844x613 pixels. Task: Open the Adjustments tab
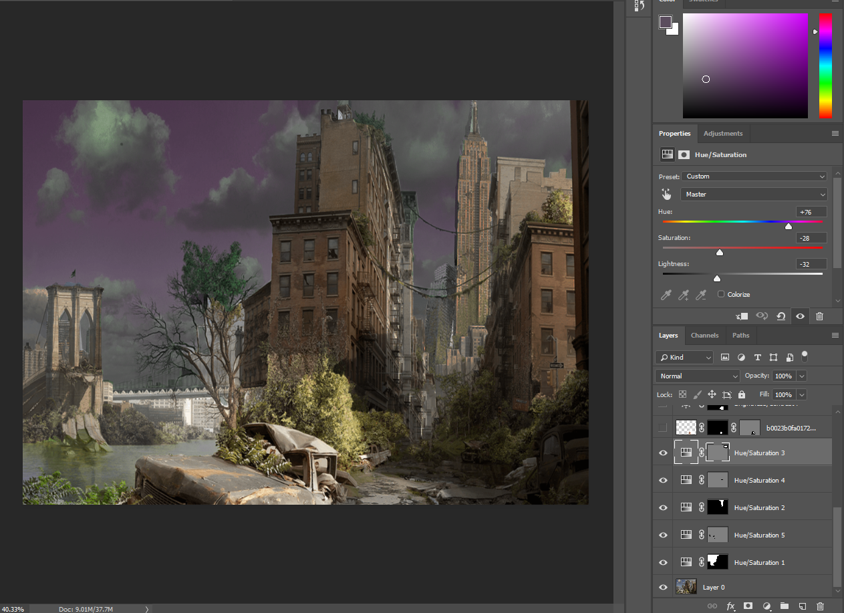click(723, 133)
